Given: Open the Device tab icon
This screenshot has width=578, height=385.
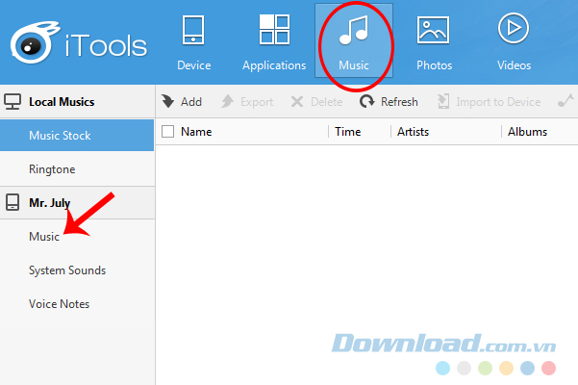Looking at the screenshot, I should point(193,30).
